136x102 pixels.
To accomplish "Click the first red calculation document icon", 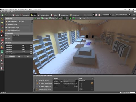I will click(96, 15).
